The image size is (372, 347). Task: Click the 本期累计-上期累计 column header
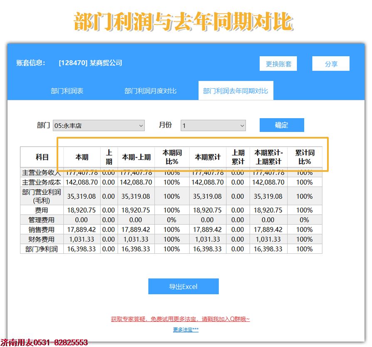pos(268,157)
